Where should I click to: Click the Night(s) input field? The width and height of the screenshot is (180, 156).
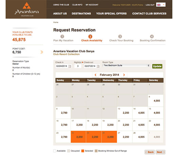[x=78, y=66]
